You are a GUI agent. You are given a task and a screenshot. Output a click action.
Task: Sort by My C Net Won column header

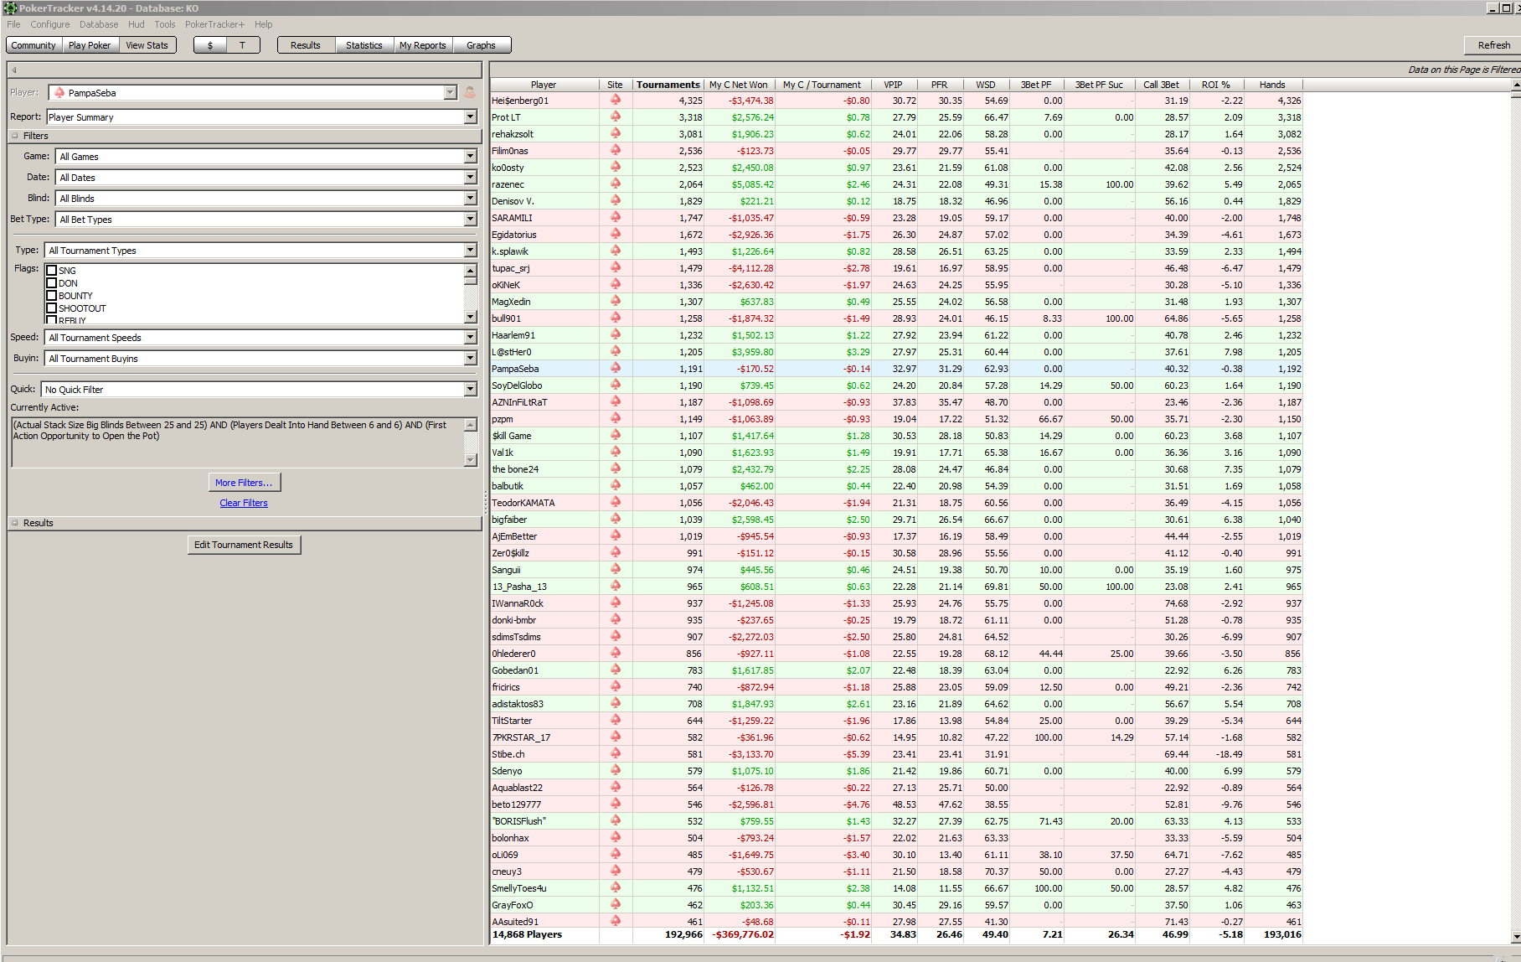click(739, 85)
